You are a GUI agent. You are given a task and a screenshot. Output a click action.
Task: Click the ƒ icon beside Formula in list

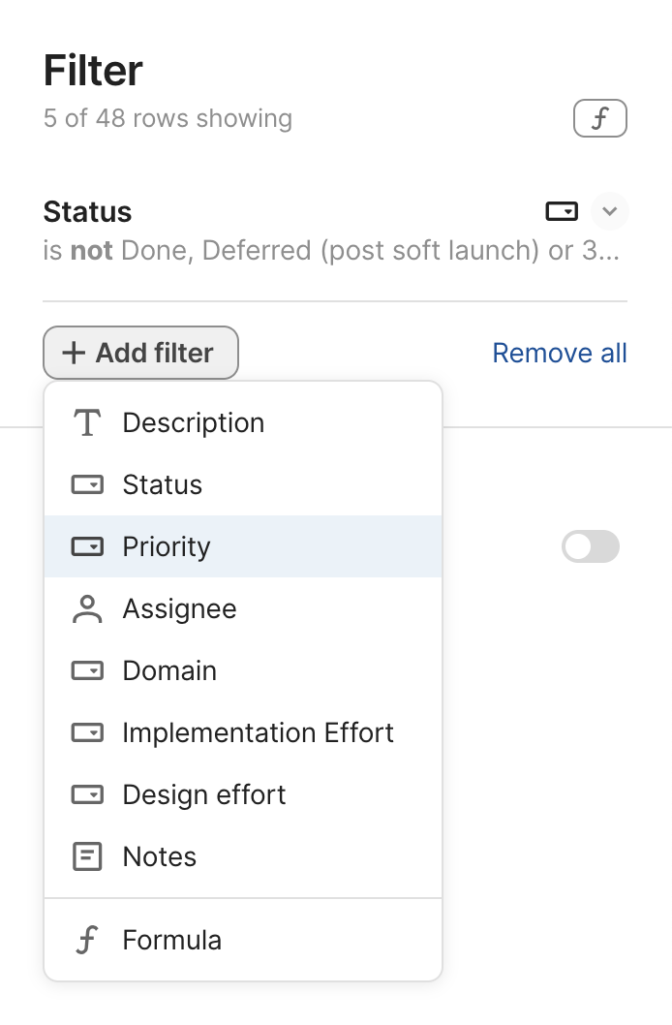click(x=87, y=941)
